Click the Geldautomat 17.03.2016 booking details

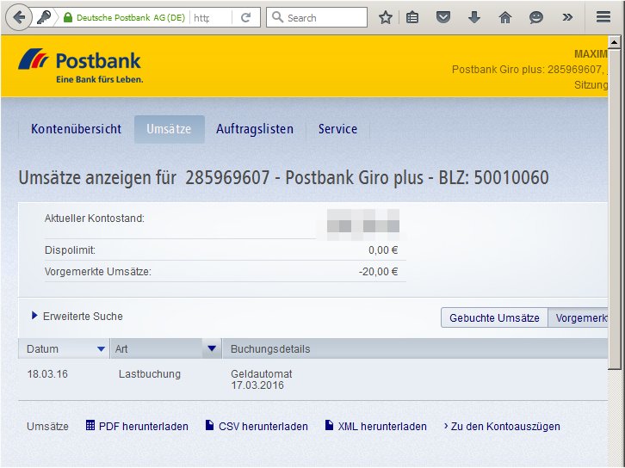pos(262,379)
